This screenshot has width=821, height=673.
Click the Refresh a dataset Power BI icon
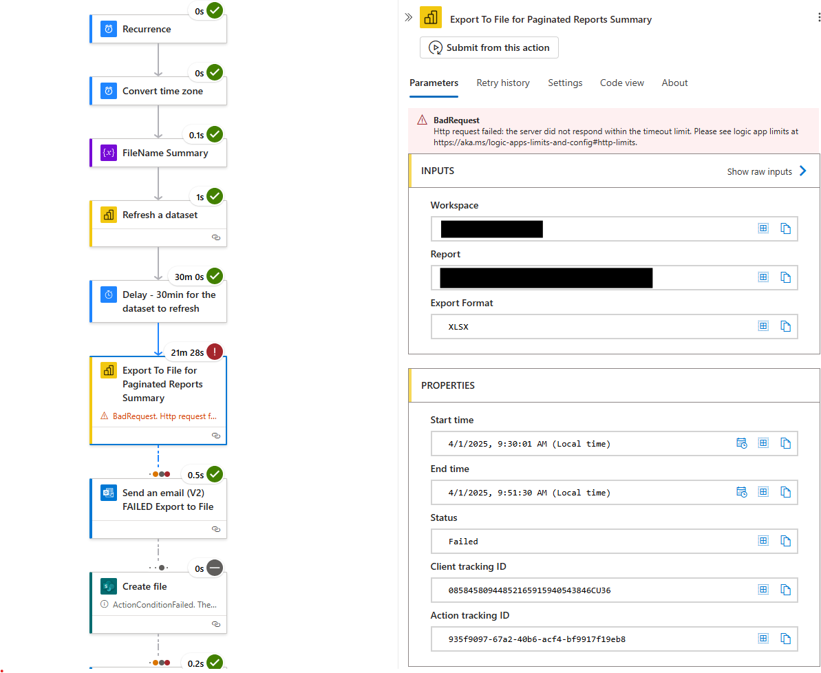tap(108, 215)
